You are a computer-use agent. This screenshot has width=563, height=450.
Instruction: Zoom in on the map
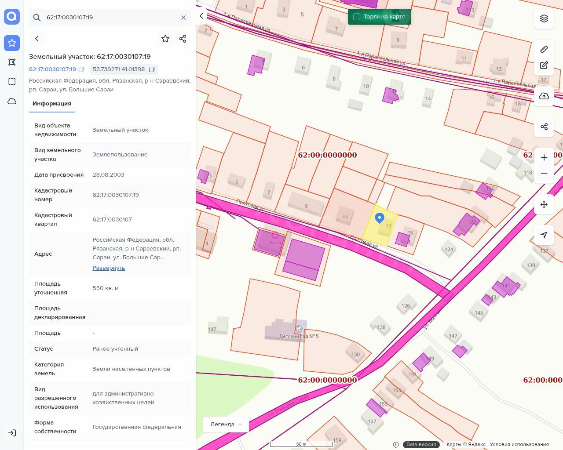tap(544, 157)
